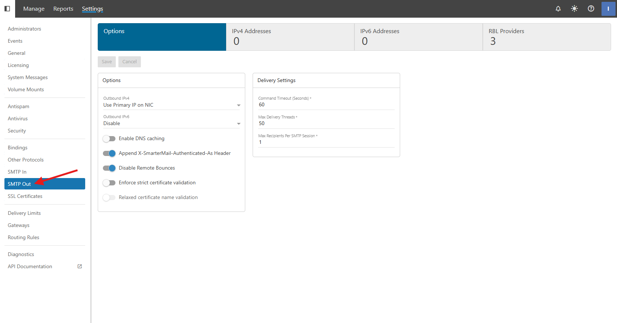The image size is (617, 323).
Task: Click the Command Timeout seconds field
Action: 326,105
